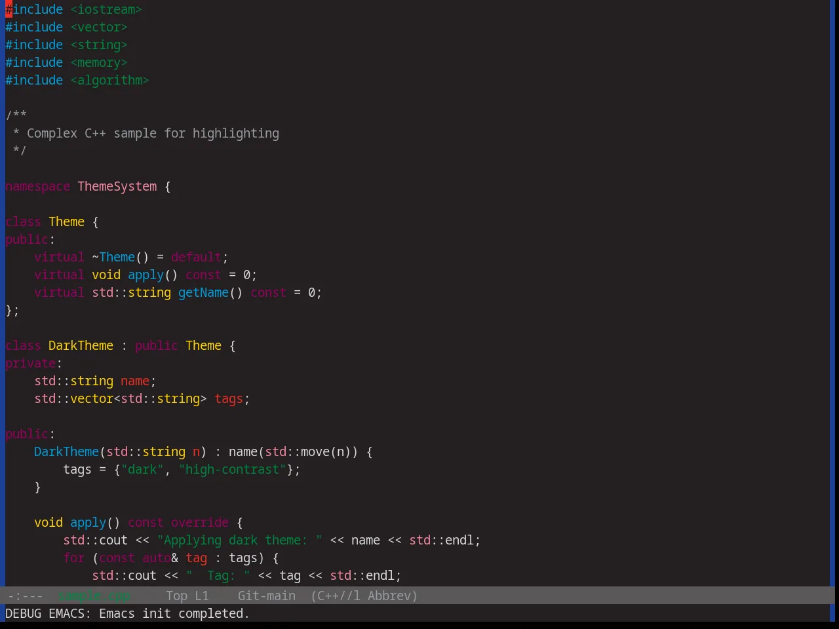Click the " Tag: " string literal
The image size is (839, 629).
218,575
